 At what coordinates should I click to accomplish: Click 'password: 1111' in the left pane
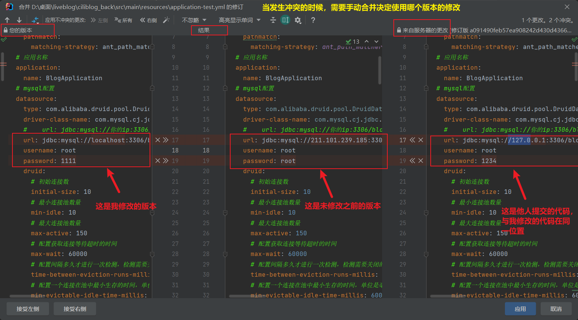click(49, 161)
